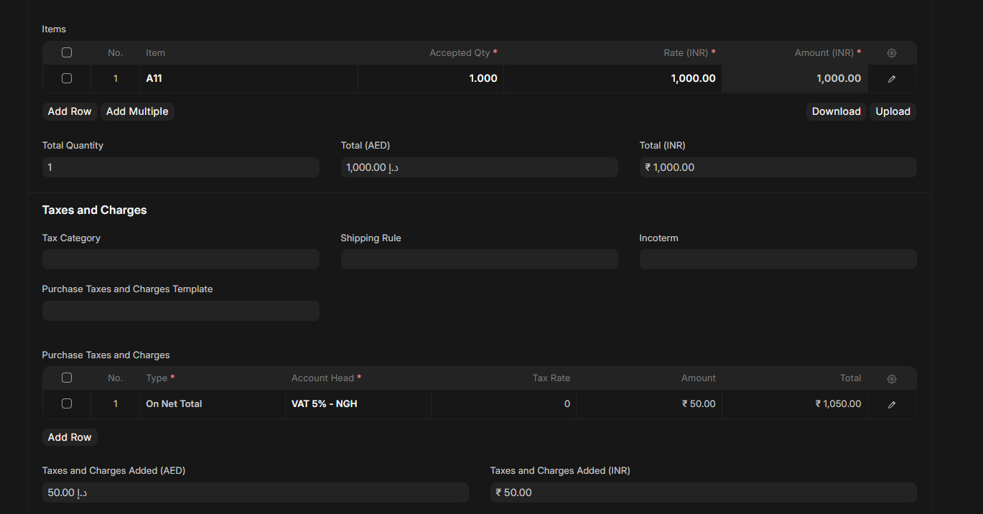983x514 pixels.
Task: Add Row under Purchase Taxes and Charges
Action: pyautogui.click(x=70, y=437)
